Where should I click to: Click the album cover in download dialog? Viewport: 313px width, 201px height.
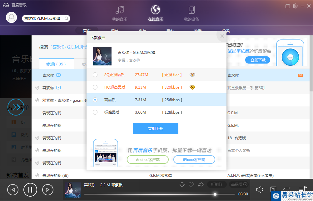[102, 56]
